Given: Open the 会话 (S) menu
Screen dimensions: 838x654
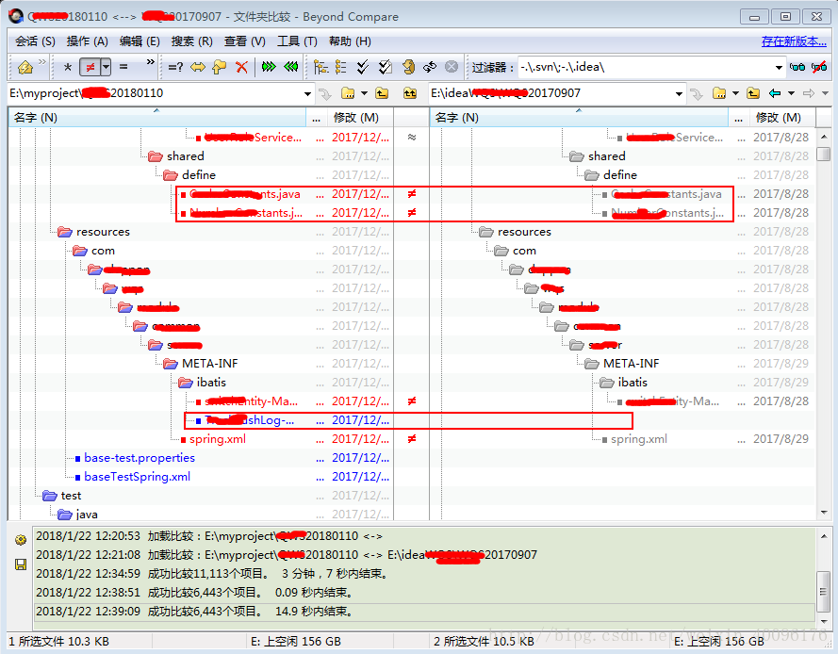Looking at the screenshot, I should coord(35,41).
